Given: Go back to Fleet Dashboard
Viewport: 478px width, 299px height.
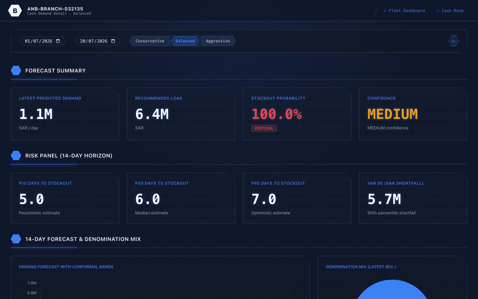Looking at the screenshot, I should pos(404,11).
